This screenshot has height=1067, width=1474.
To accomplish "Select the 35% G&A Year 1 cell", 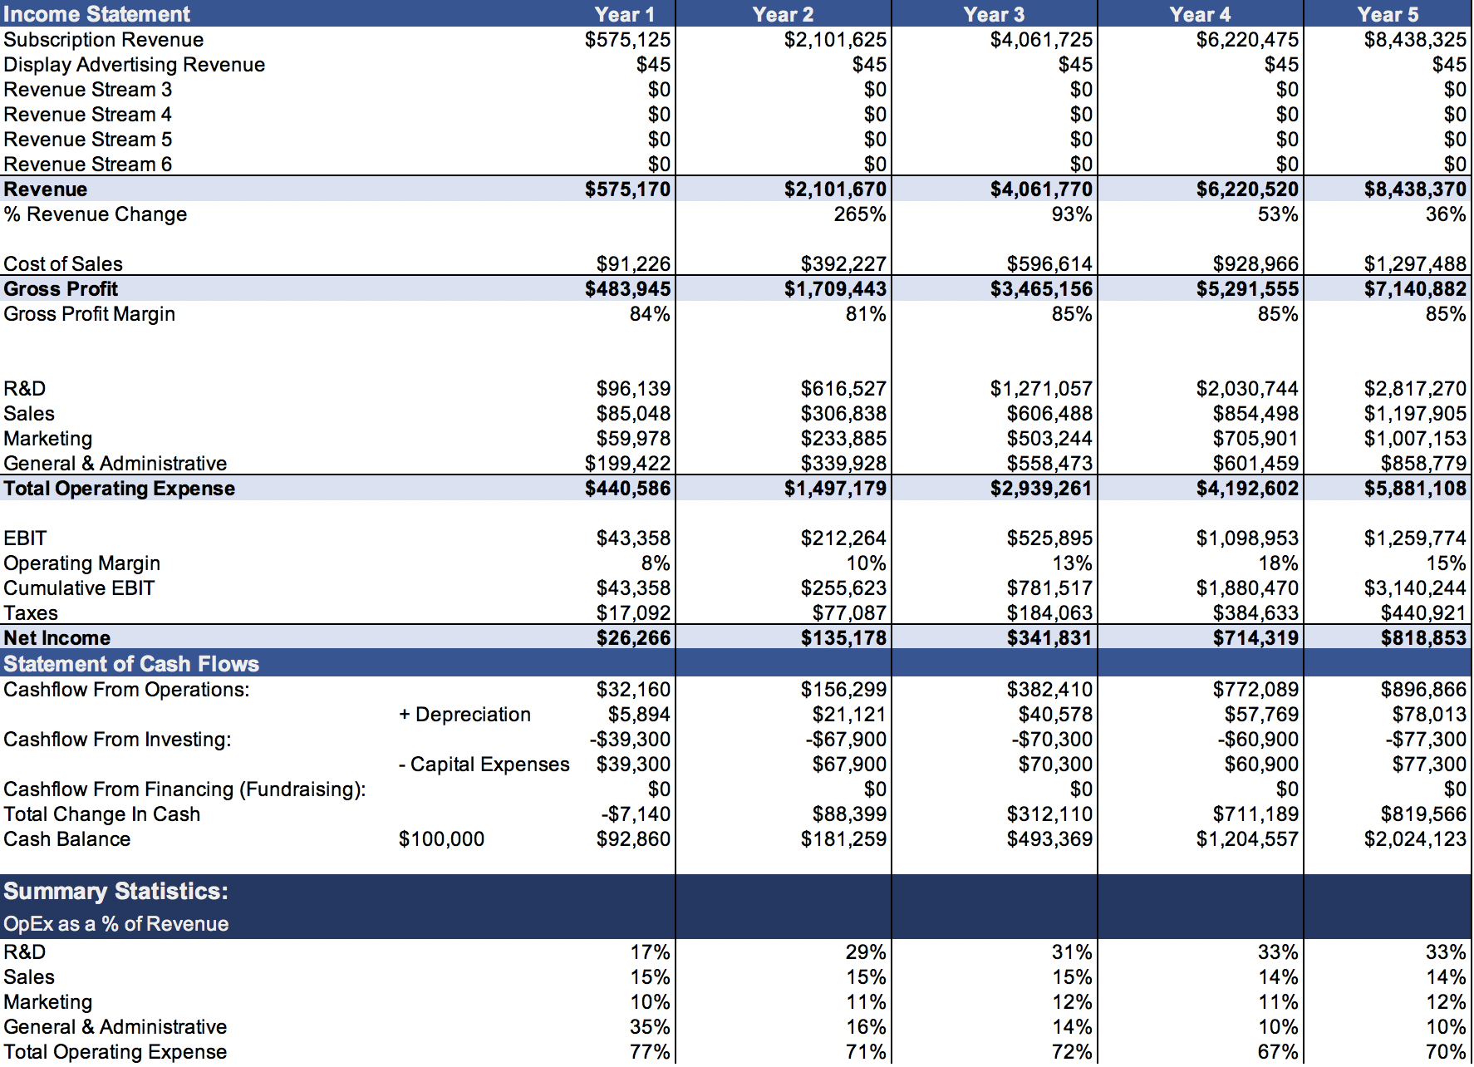I will (x=650, y=1027).
